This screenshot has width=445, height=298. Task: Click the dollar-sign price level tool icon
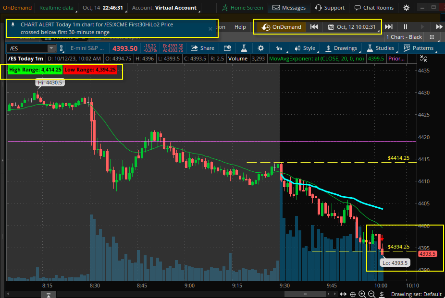click(382, 294)
